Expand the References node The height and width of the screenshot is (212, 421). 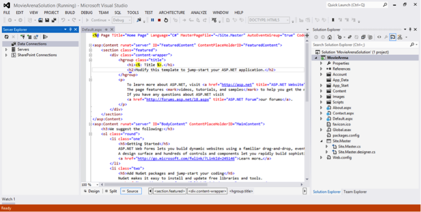[x=321, y=69]
